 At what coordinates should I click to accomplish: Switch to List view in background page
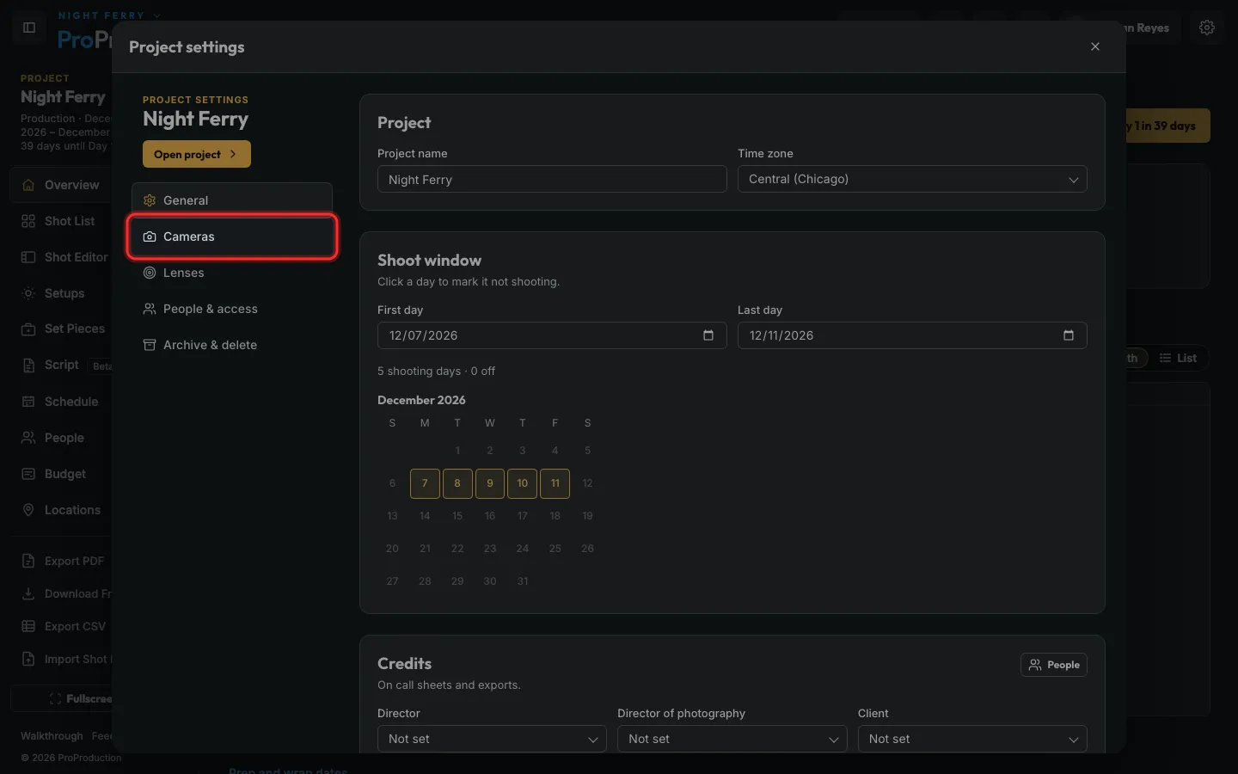pos(1178,358)
